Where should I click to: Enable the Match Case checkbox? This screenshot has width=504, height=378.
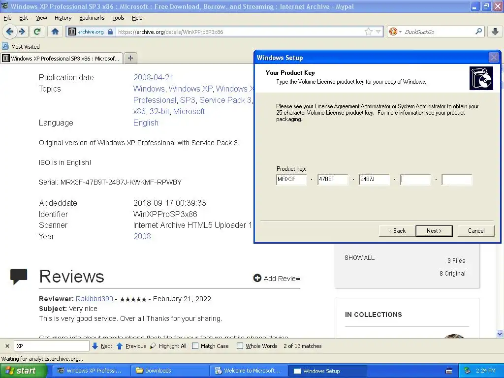[x=195, y=346]
